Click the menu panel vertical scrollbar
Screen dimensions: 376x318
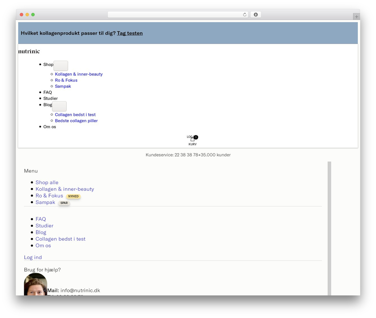329,229
